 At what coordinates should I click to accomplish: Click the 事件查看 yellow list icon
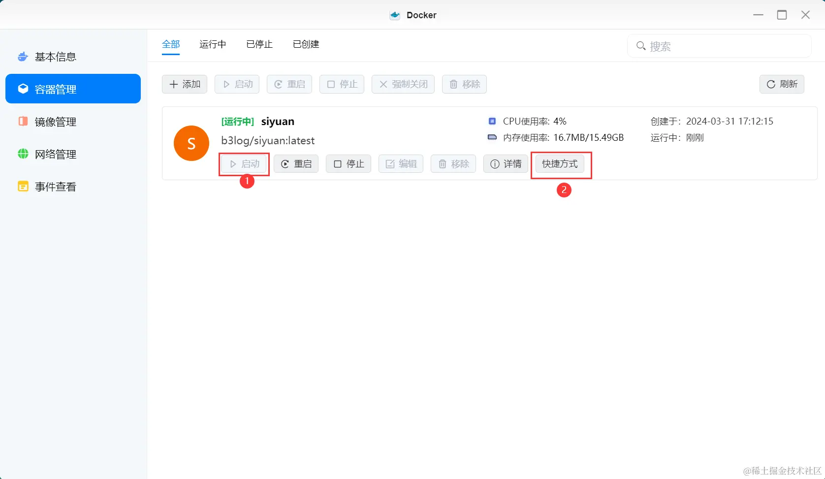23,187
